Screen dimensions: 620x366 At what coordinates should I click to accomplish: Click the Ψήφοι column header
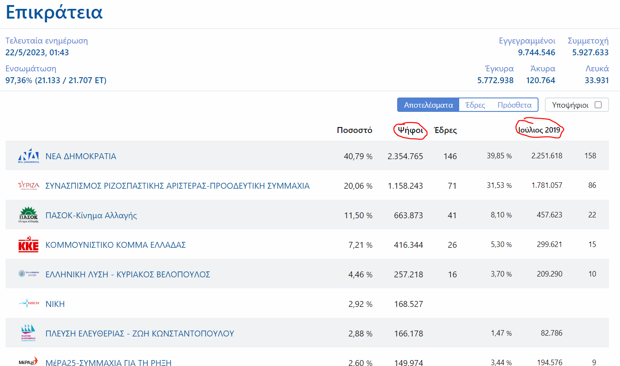[410, 130]
